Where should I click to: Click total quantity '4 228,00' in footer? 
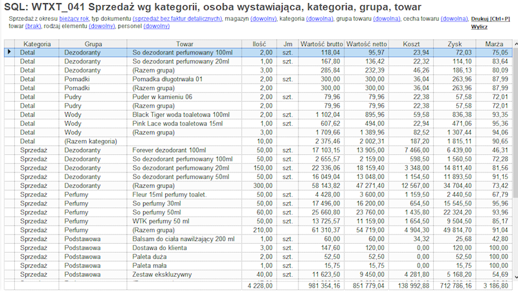pyautogui.click(x=260, y=286)
